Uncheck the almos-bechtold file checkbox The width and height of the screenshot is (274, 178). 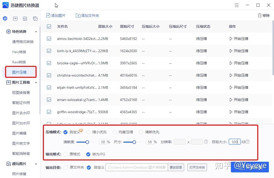(49, 39)
